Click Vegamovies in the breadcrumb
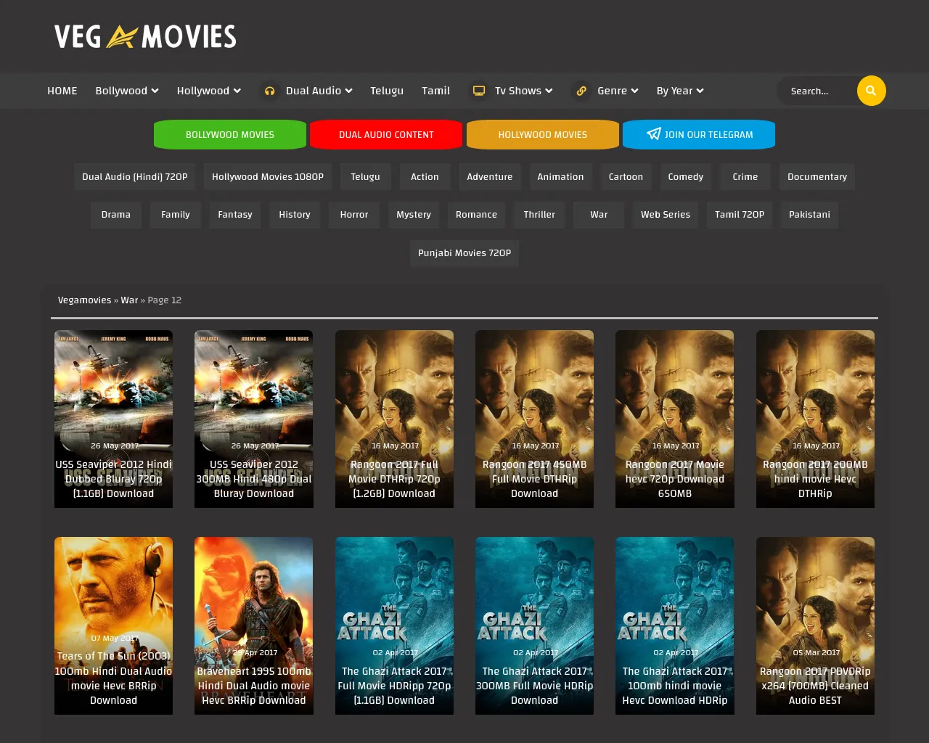This screenshot has height=743, width=929. coord(84,300)
